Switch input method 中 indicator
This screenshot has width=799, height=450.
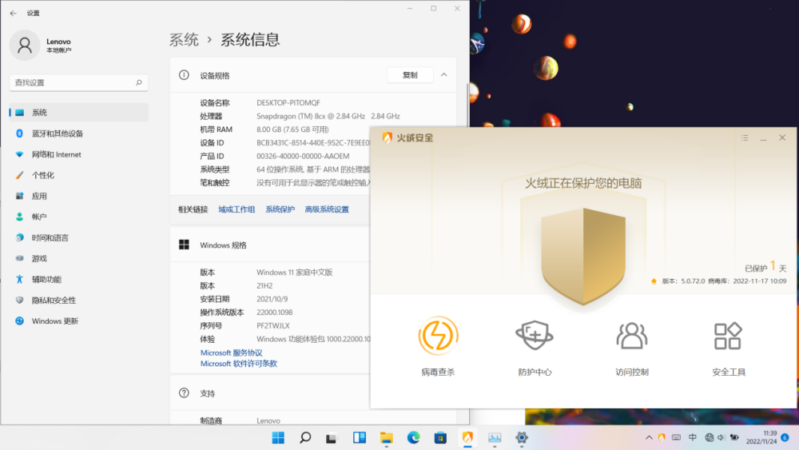693,437
